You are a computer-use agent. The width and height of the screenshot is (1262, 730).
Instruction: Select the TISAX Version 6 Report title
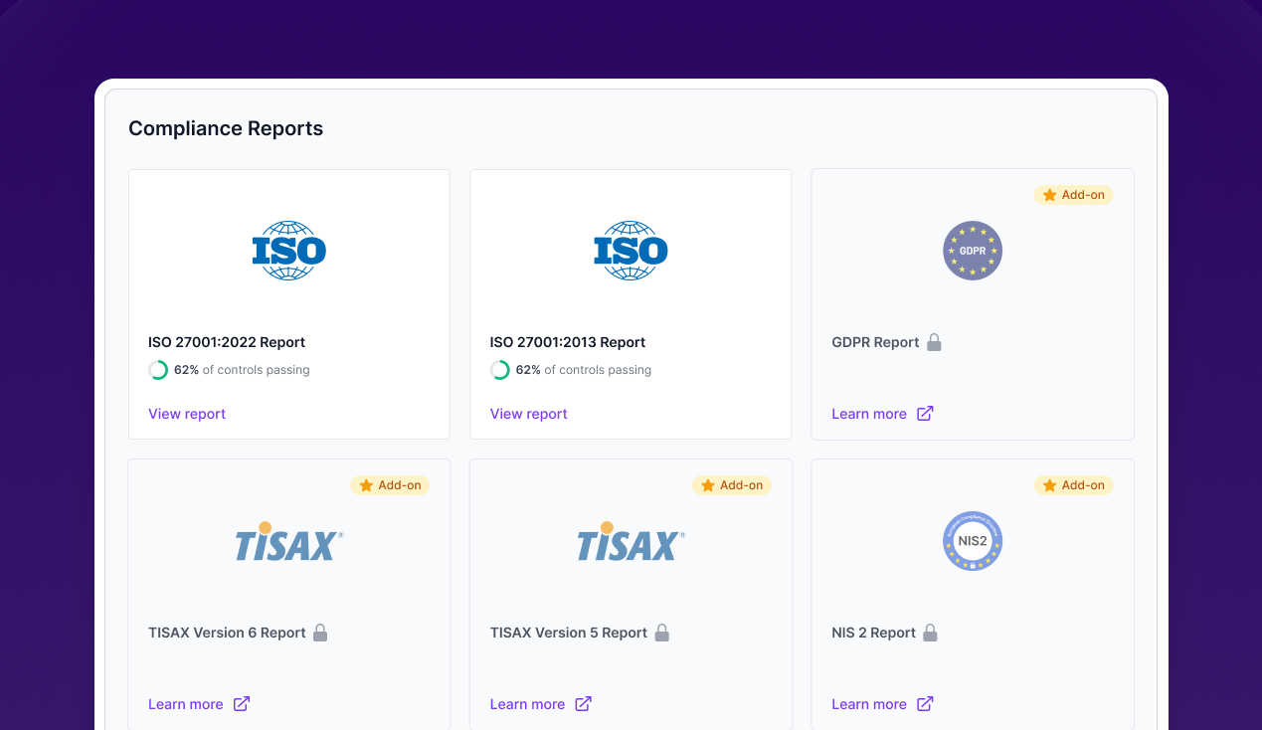(x=227, y=633)
